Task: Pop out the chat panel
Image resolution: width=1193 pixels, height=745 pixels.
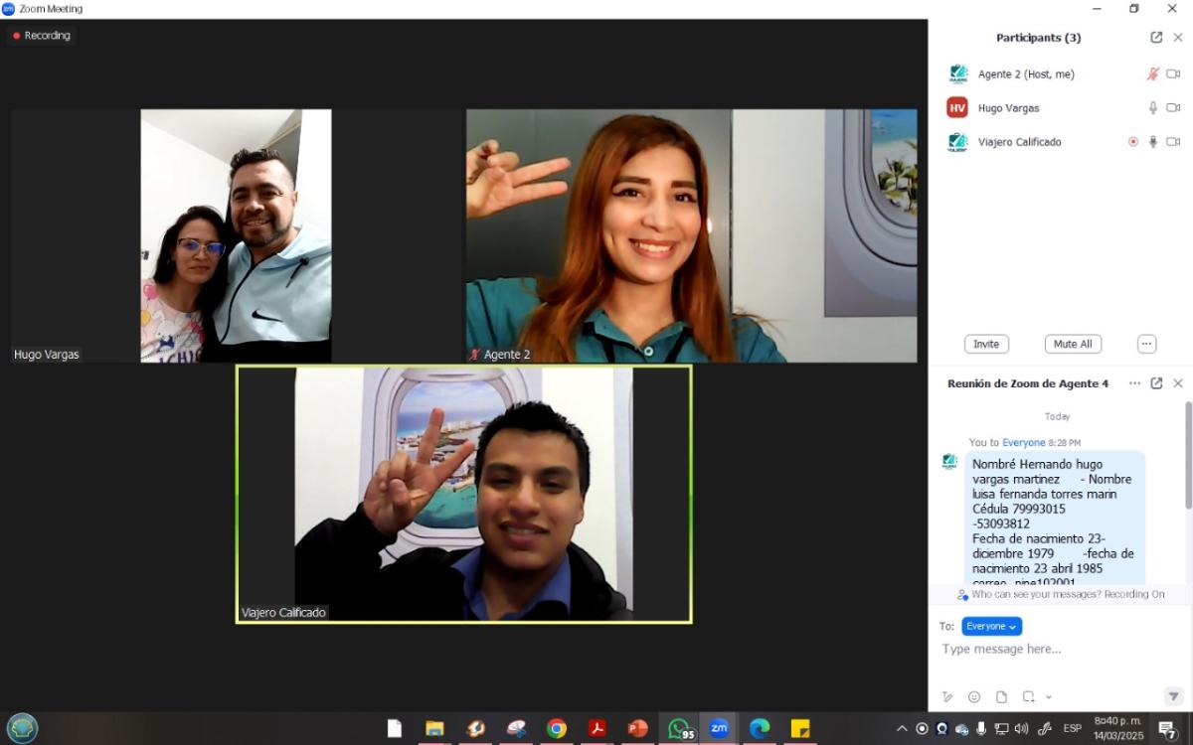Action: click(1156, 383)
